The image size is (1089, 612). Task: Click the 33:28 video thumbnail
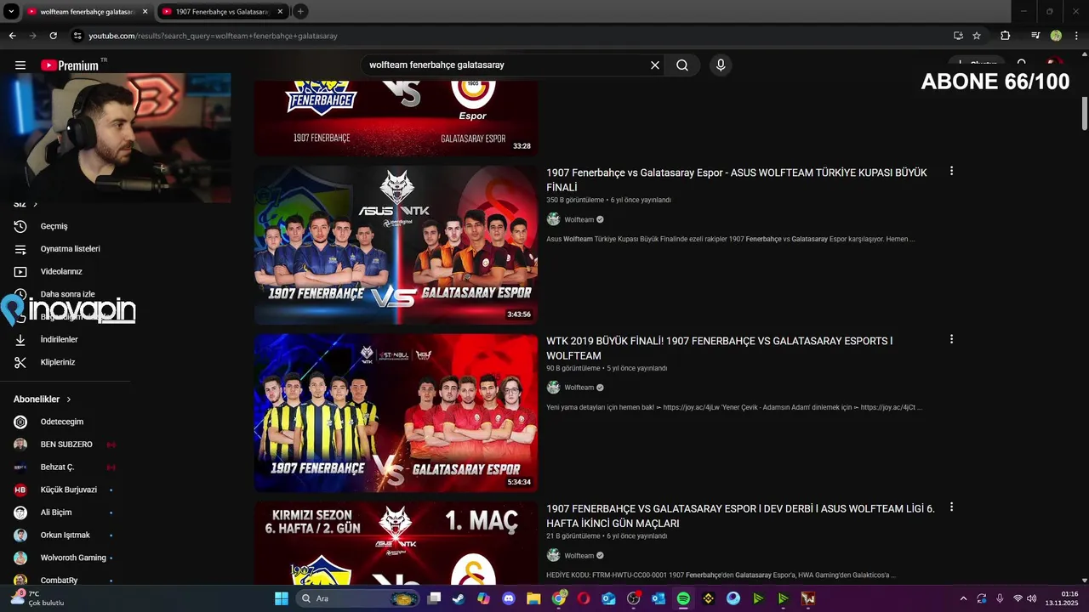coord(396,118)
